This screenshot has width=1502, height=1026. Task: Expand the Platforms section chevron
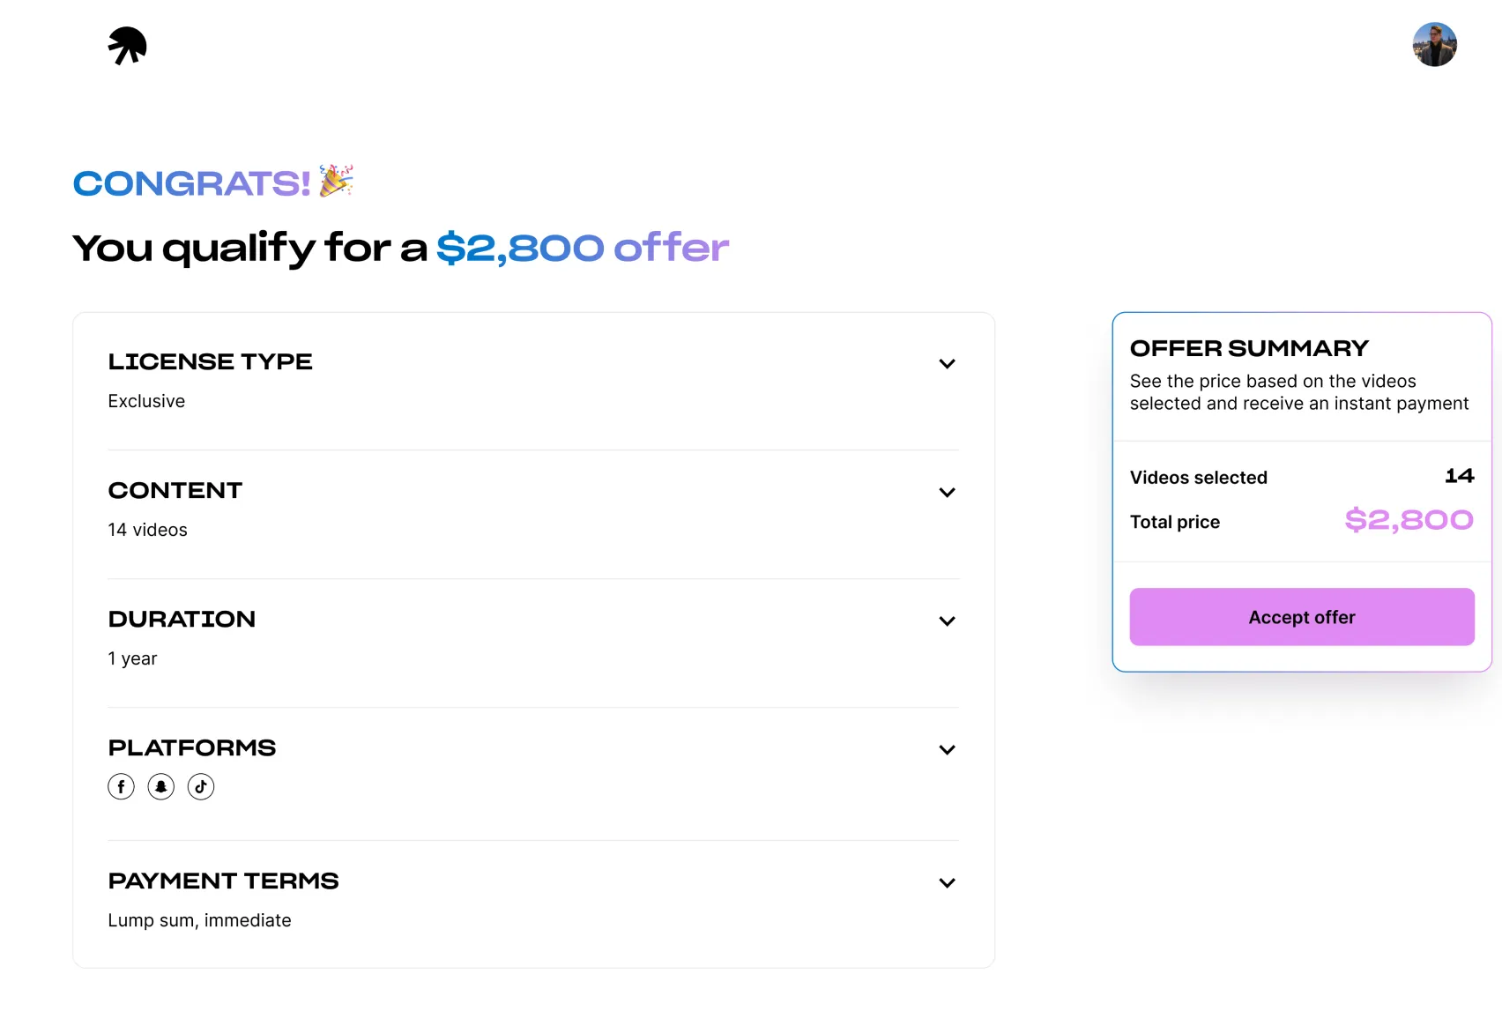coord(947,750)
